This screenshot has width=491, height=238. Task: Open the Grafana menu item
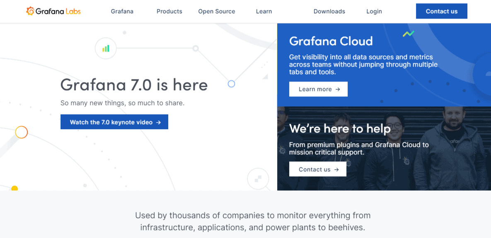pos(122,11)
